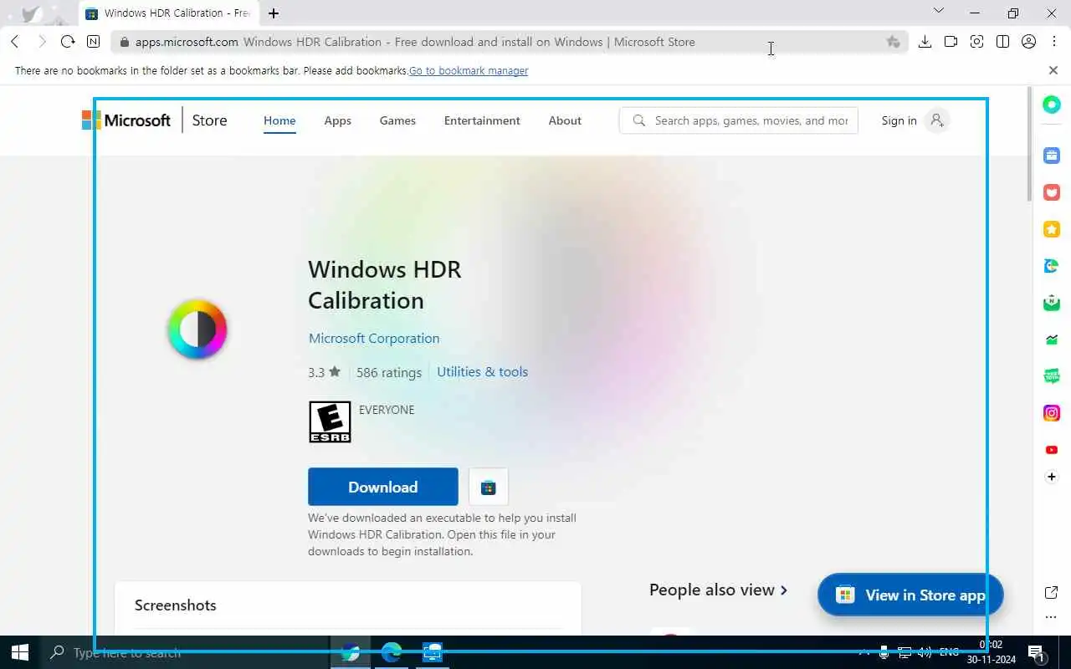Click the taskbar date 30-11-2024
Viewport: 1071px width, 669px height.
coord(991,660)
